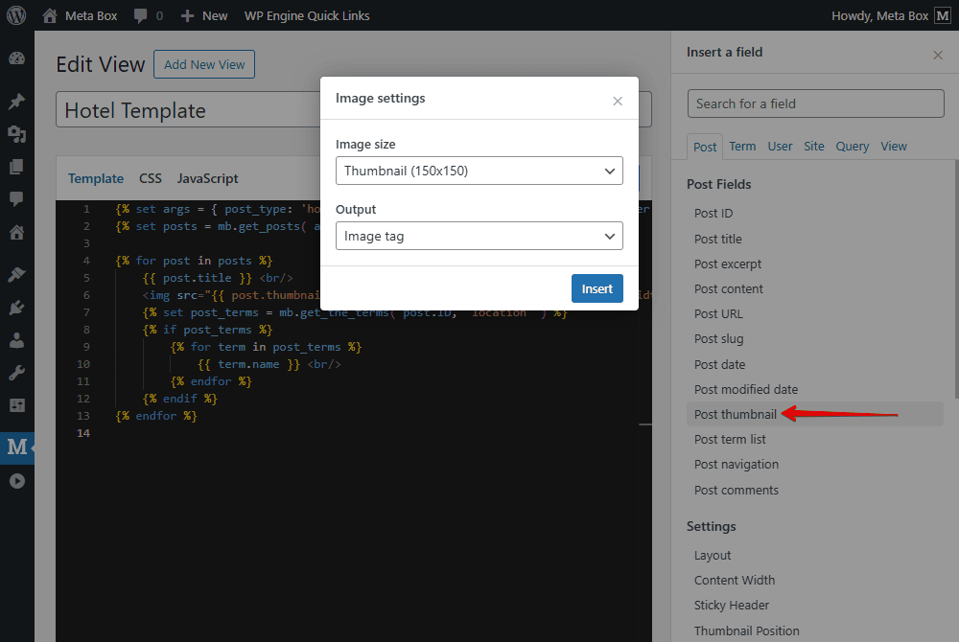Focus the Search for a field box
Viewport: 959px width, 642px height.
click(815, 103)
